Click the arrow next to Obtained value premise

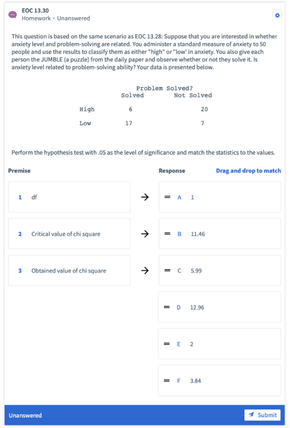pyautogui.click(x=144, y=271)
